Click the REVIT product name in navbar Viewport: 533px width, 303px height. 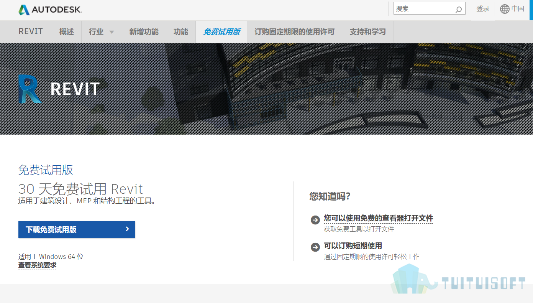tap(31, 31)
